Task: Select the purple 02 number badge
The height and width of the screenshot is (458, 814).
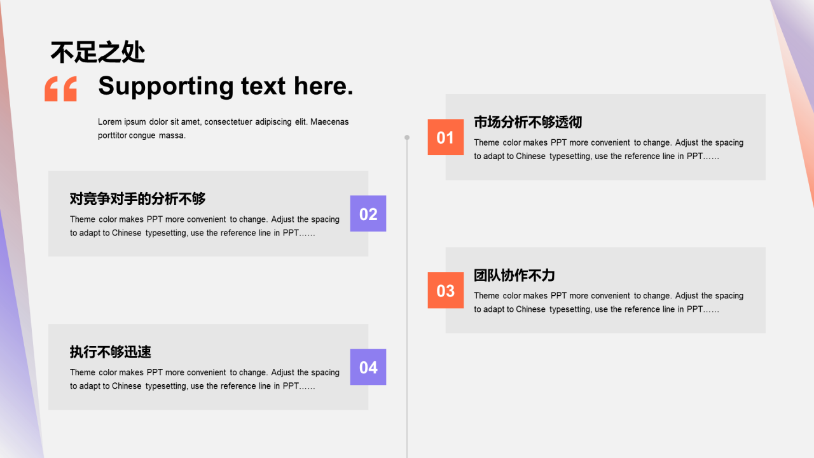Action: 368,214
